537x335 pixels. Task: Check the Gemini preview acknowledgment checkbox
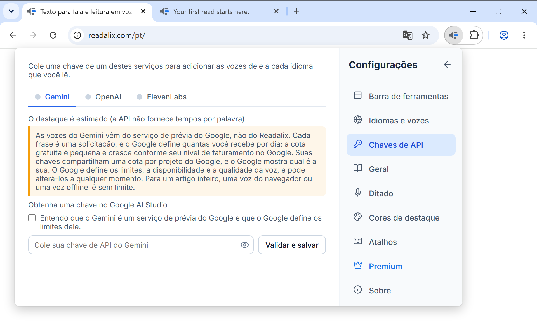click(32, 218)
